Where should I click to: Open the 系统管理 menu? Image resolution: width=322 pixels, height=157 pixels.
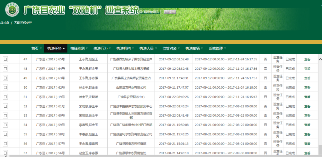click(217, 49)
